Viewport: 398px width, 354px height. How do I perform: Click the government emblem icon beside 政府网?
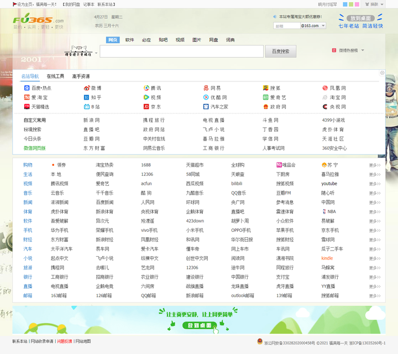pos(266,107)
